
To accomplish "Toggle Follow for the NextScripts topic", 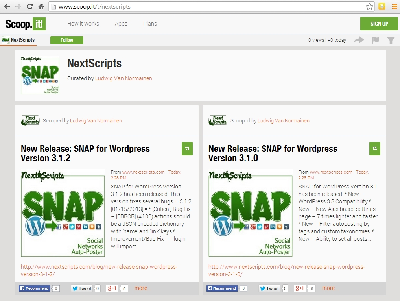I will tap(66, 40).
